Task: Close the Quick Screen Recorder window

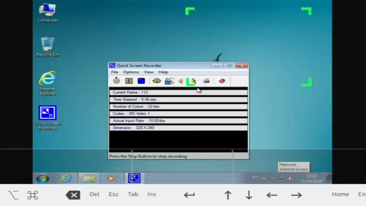Action: click(242, 66)
